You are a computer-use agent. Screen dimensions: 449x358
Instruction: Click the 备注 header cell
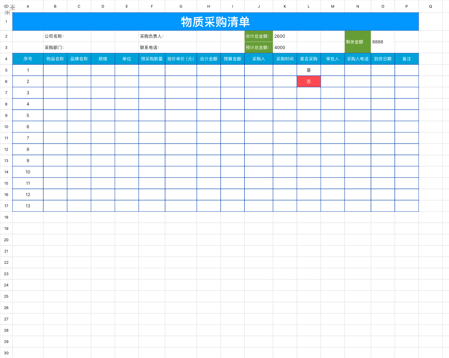pyautogui.click(x=406, y=59)
